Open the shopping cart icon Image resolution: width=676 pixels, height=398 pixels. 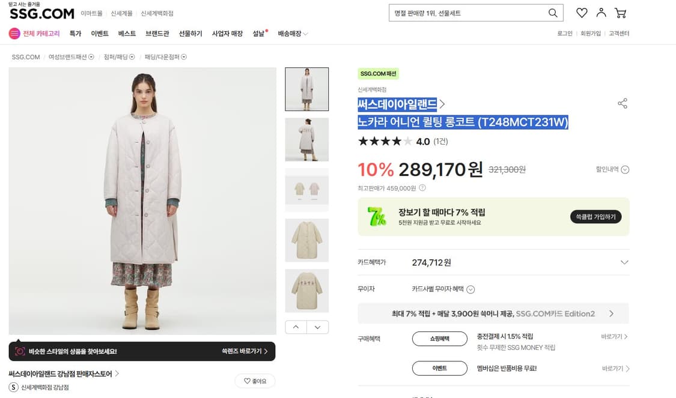[620, 12]
